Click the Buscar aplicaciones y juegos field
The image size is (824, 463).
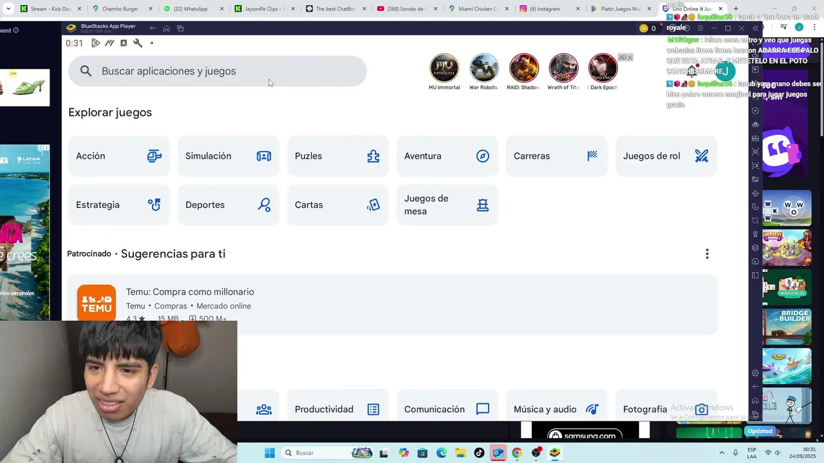pos(218,71)
